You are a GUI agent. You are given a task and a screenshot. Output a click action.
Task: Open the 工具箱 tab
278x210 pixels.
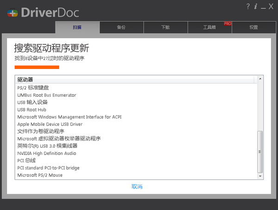209,27
